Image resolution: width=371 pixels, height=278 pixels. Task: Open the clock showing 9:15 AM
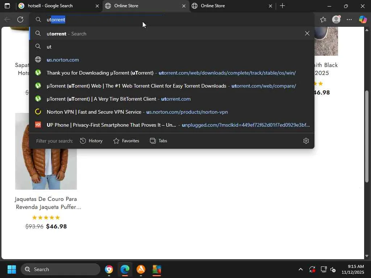(353, 269)
